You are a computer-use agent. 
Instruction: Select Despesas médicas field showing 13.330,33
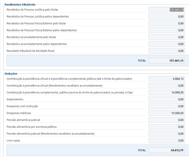coord(166,113)
